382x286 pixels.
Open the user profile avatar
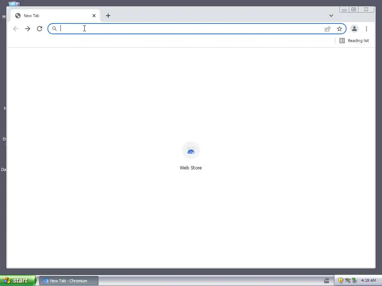pos(354,29)
